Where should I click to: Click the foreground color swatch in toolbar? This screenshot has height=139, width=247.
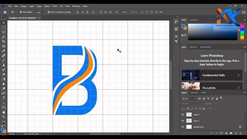coord(2,129)
